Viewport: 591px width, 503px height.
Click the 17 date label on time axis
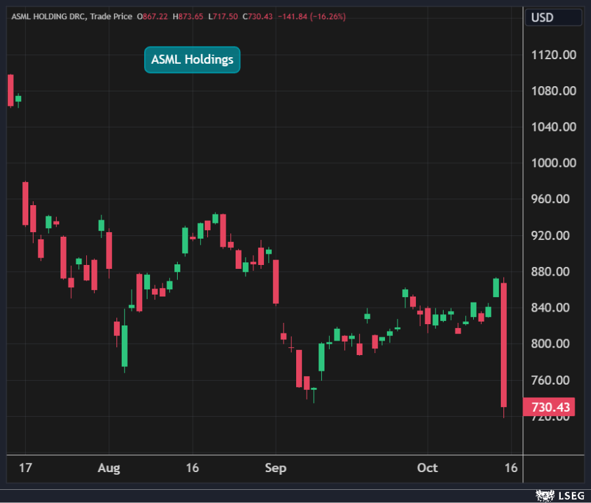coord(26,468)
